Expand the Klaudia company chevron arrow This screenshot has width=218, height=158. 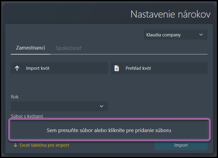(x=201, y=35)
